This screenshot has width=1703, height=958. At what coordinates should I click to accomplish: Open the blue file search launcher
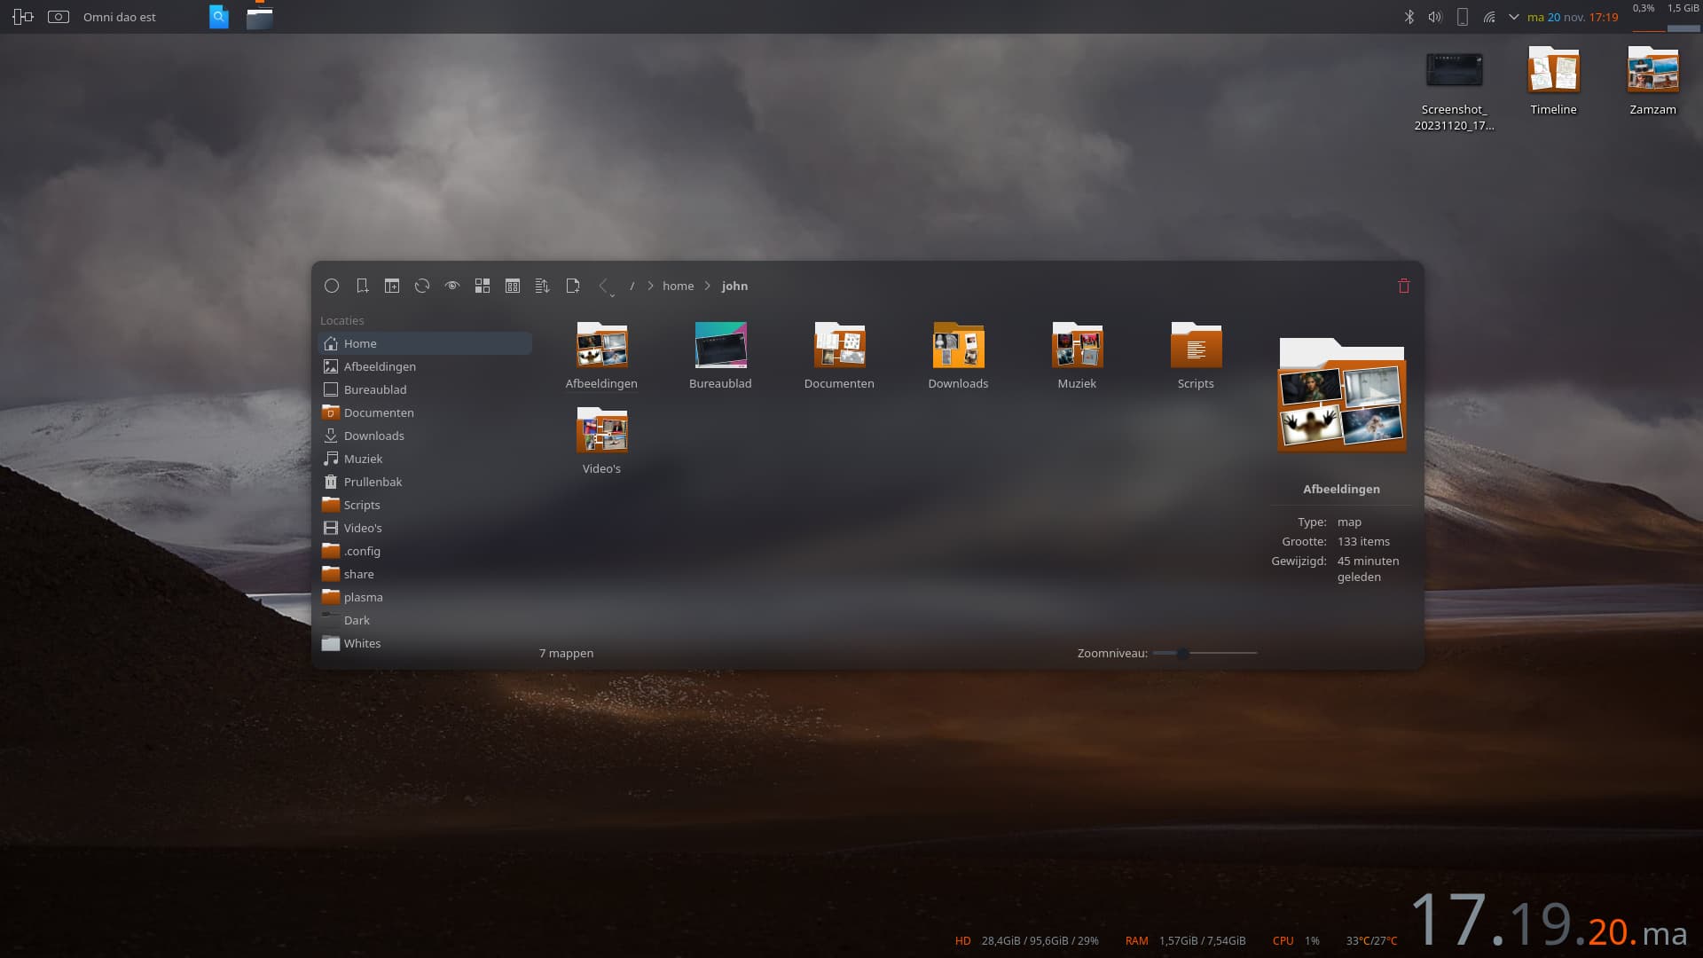[x=219, y=17]
